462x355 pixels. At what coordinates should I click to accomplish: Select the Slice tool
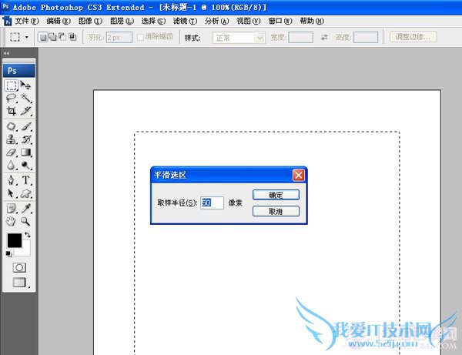pos(26,111)
